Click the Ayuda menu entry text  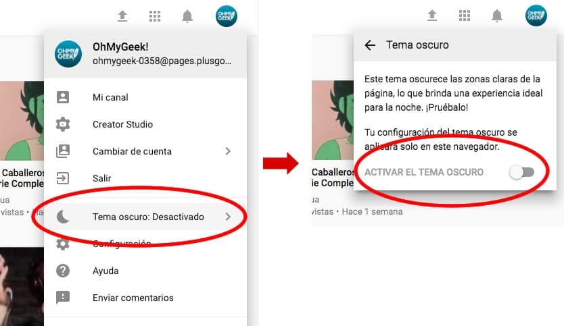pos(105,271)
